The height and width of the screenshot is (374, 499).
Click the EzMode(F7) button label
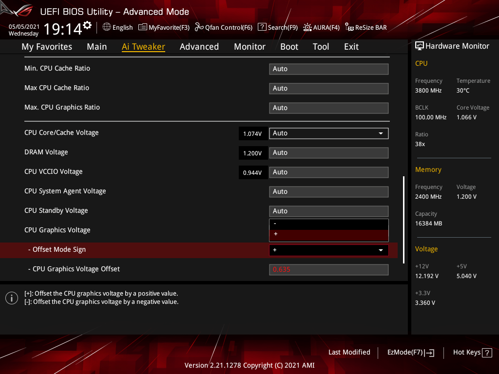pos(405,352)
